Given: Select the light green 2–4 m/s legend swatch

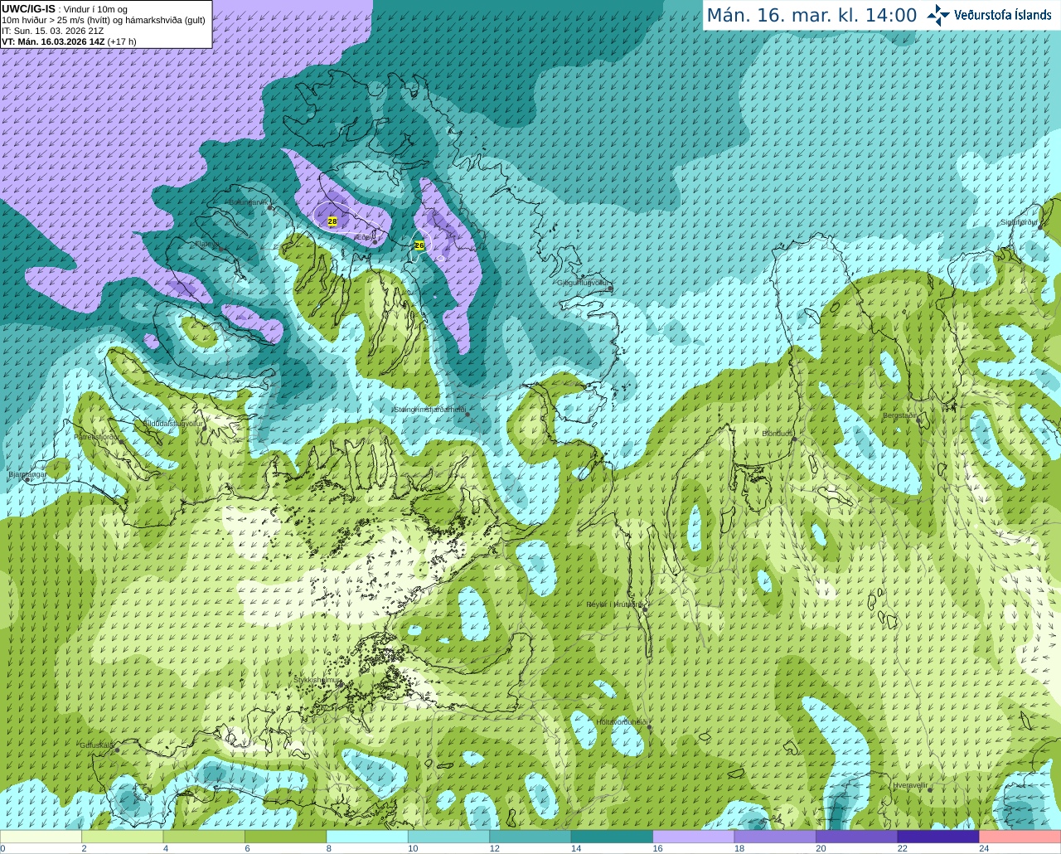Looking at the screenshot, I should [123, 837].
